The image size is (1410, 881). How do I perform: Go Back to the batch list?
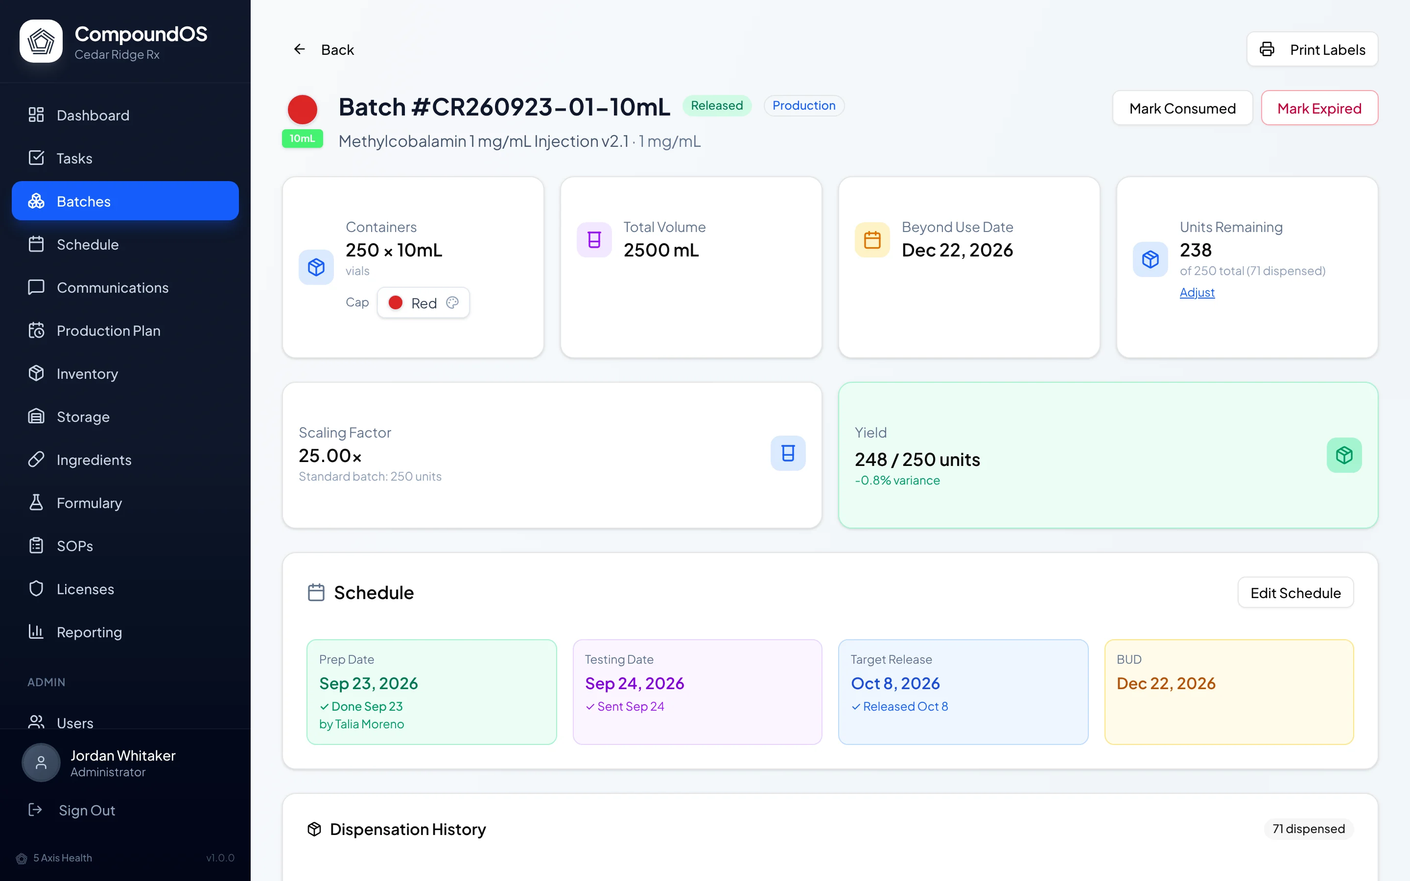click(323, 49)
